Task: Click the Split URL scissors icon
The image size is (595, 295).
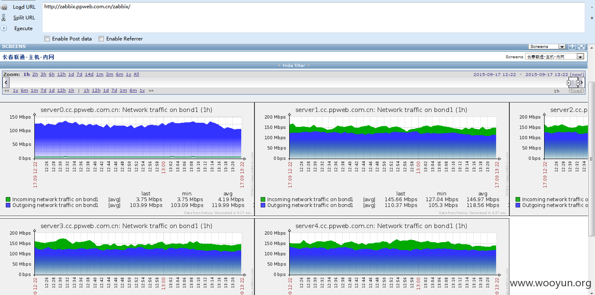Action: 4,17
